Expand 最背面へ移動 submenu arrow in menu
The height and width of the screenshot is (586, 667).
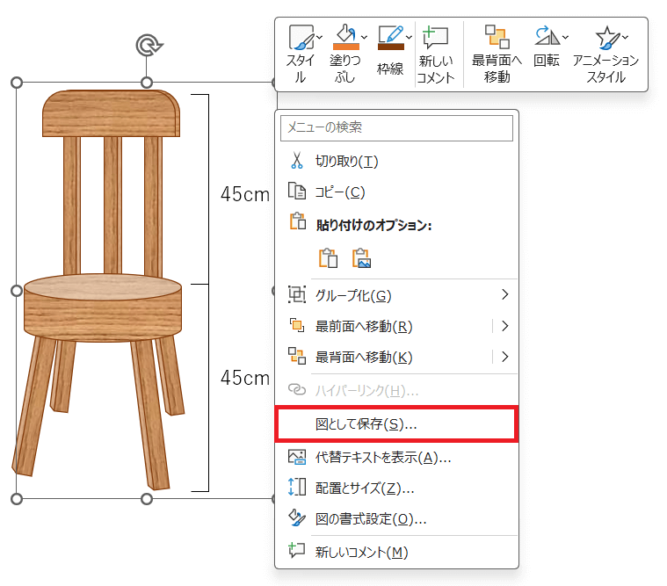click(x=505, y=357)
